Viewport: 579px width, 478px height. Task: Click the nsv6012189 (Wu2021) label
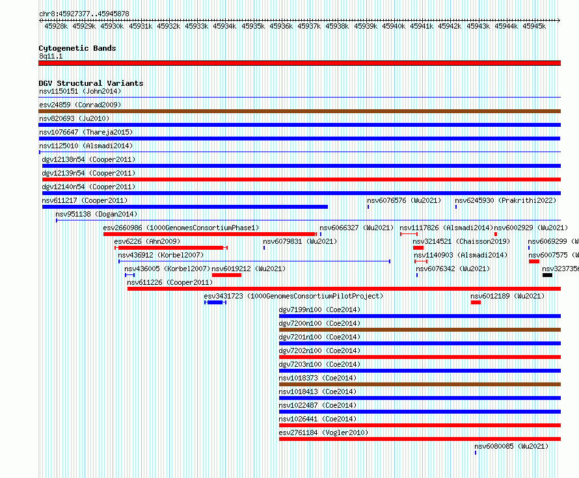click(507, 296)
